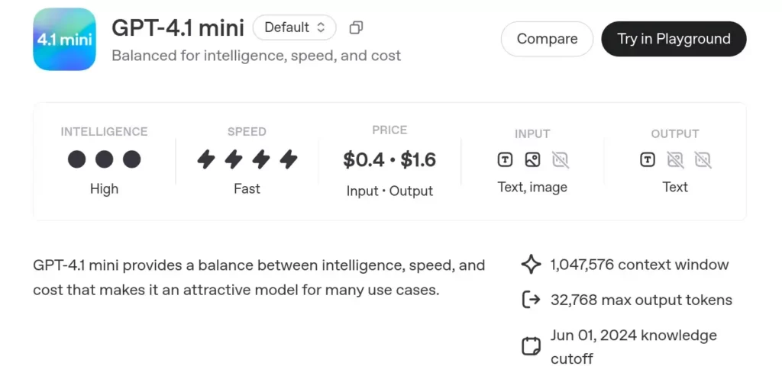Click the context window sparkle icon
Image resolution: width=782 pixels, height=379 pixels.
(x=531, y=265)
